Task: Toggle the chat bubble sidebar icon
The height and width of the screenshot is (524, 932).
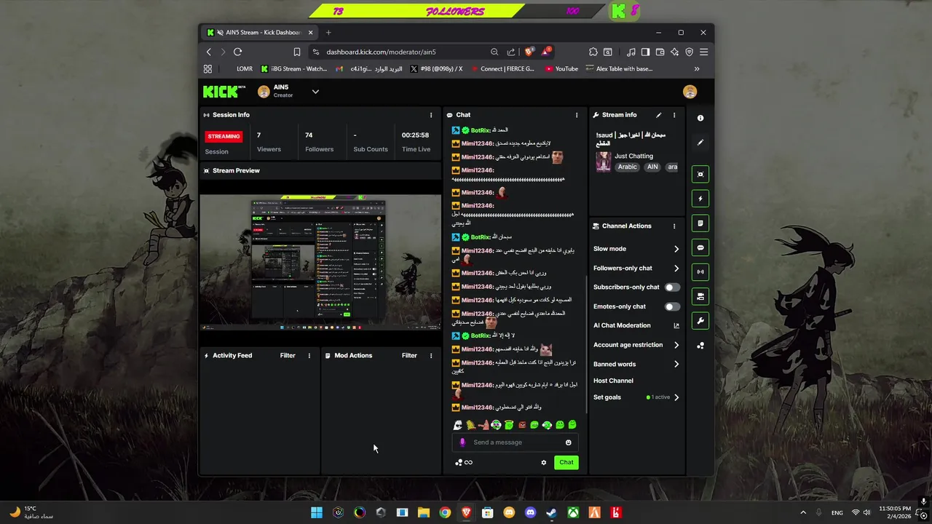Action: point(700,248)
